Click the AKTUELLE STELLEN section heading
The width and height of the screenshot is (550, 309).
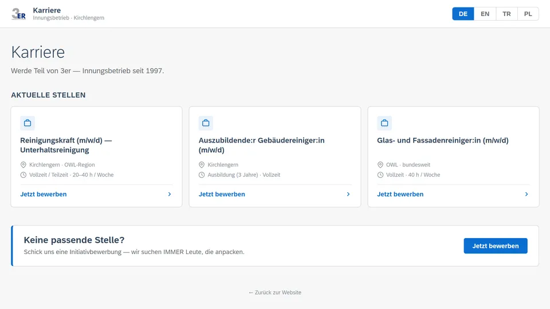48,95
